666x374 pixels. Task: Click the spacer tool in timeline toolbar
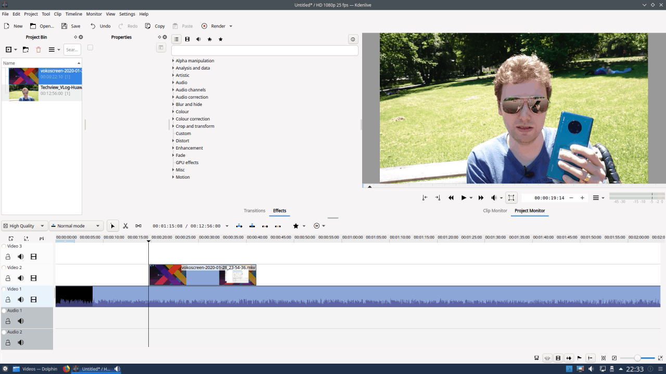point(138,226)
